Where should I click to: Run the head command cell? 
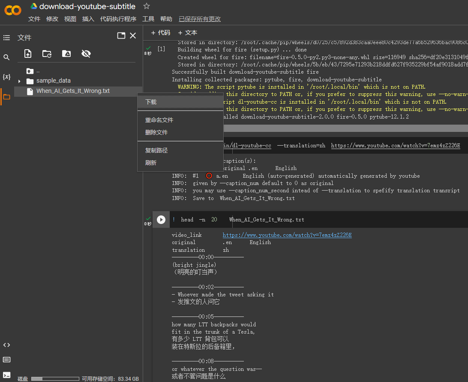[x=161, y=219]
